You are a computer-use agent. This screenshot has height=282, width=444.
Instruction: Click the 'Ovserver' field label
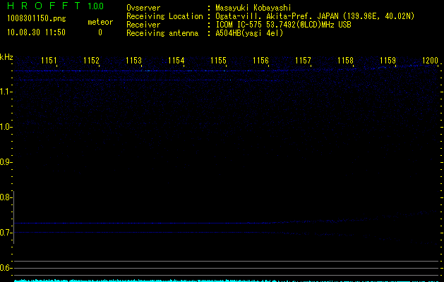pyautogui.click(x=143, y=8)
